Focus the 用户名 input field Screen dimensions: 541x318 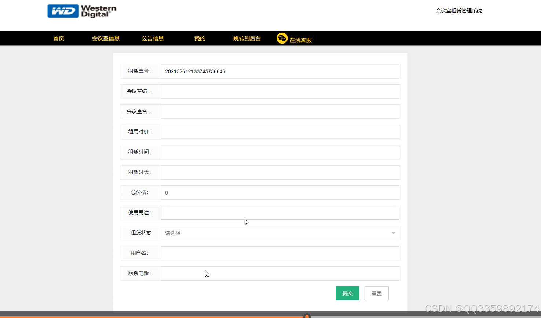coord(280,253)
